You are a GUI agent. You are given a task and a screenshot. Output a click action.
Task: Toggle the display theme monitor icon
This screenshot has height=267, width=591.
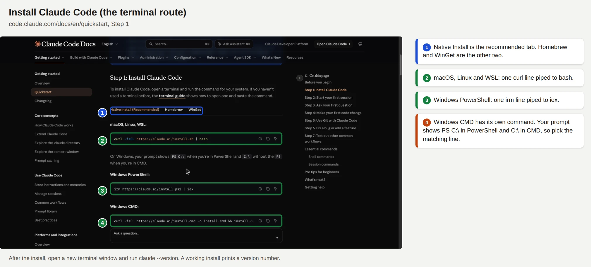[x=360, y=44]
